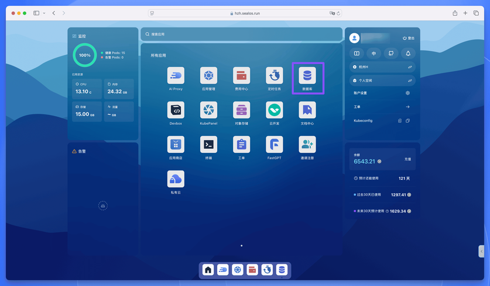The image size is (490, 286).
Task: Open the 文档中心 docs center app
Action: [307, 110]
